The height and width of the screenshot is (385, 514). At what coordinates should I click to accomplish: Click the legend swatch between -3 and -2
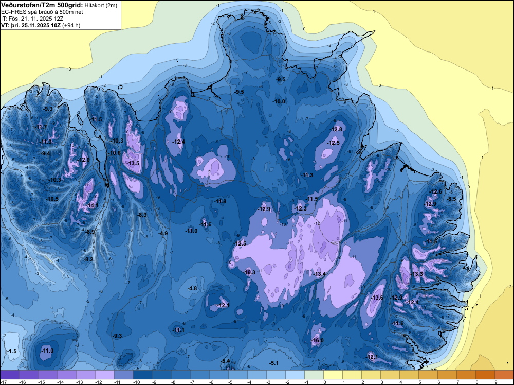(x=276, y=375)
